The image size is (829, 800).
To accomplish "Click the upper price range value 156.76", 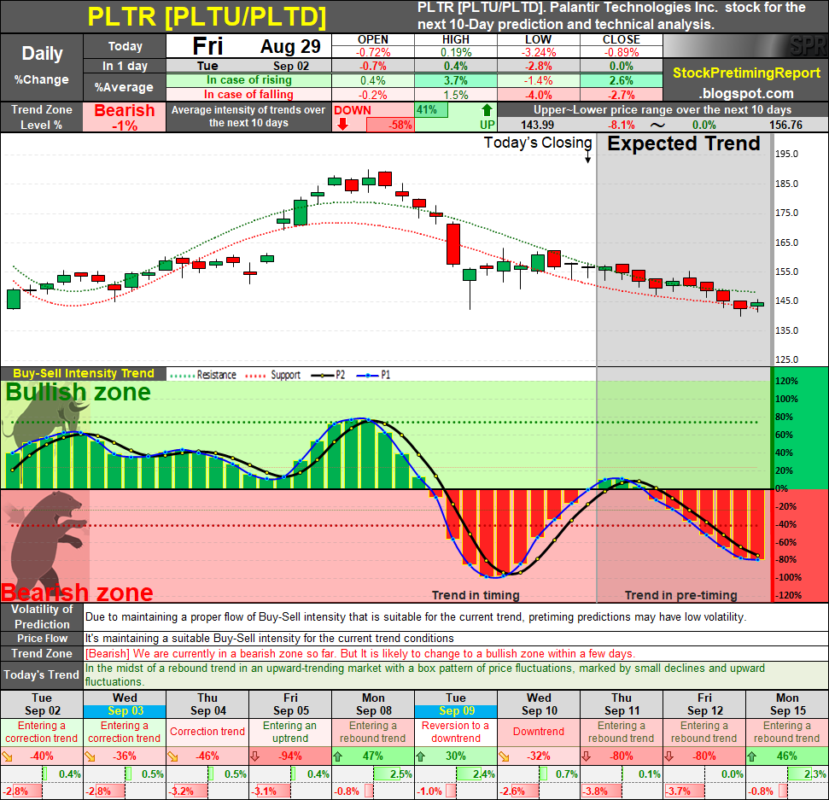I will coord(785,126).
